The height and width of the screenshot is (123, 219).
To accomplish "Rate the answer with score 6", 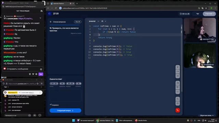I will [67, 83].
